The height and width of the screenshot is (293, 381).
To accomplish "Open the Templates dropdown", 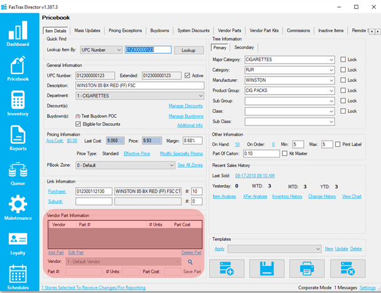I will [274, 249].
